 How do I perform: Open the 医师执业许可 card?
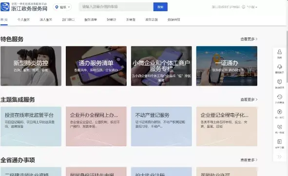227,172
